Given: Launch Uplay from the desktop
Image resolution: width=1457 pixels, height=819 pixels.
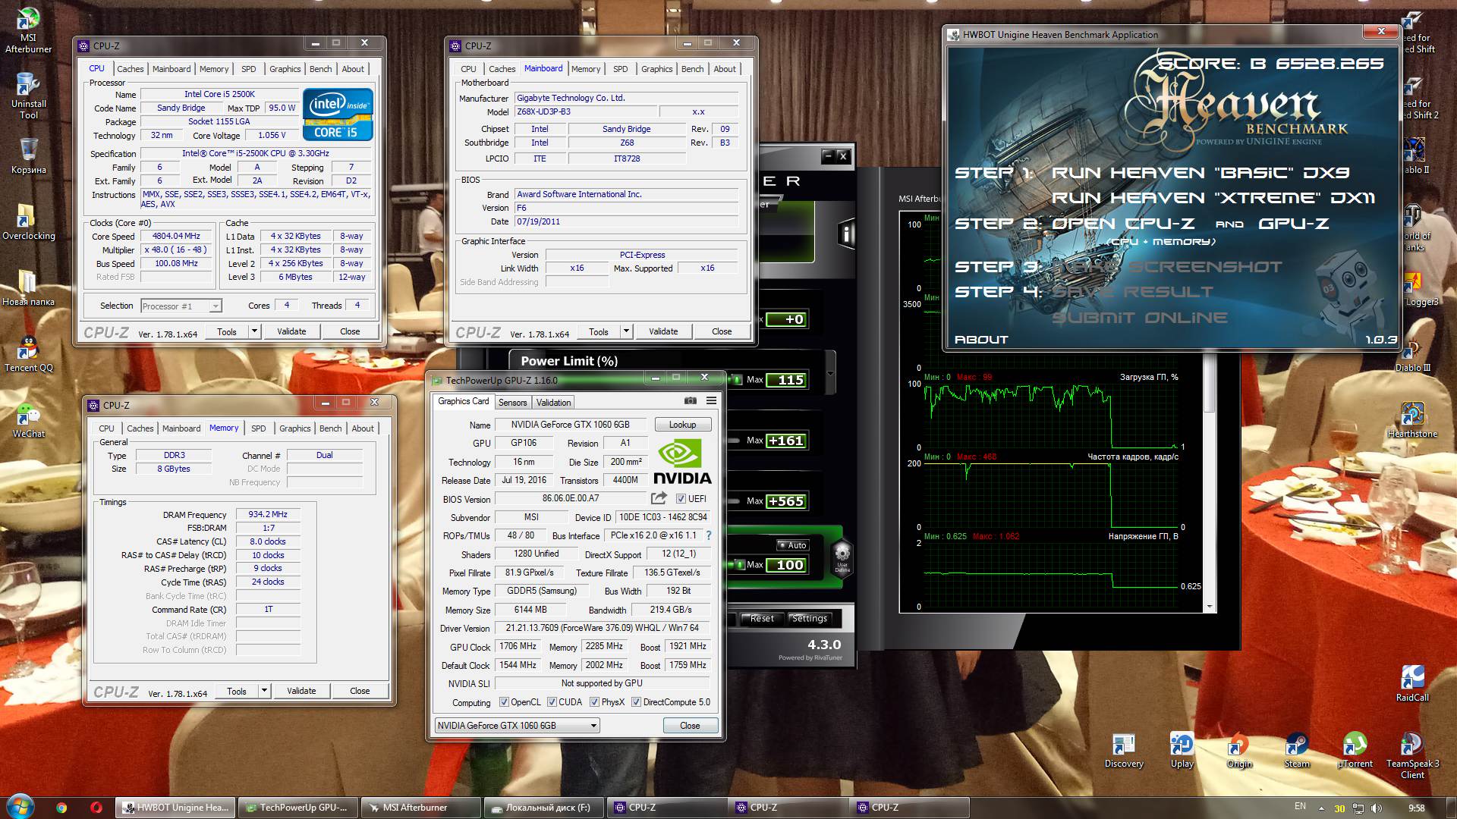Looking at the screenshot, I should pyautogui.click(x=1182, y=751).
